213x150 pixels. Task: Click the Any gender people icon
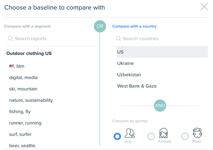pyautogui.click(x=130, y=133)
